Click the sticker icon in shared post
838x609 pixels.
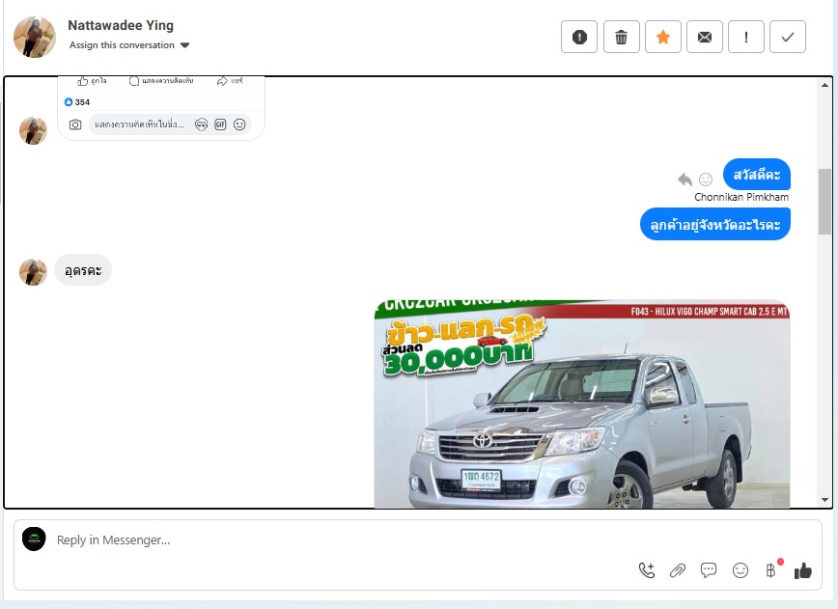click(201, 125)
